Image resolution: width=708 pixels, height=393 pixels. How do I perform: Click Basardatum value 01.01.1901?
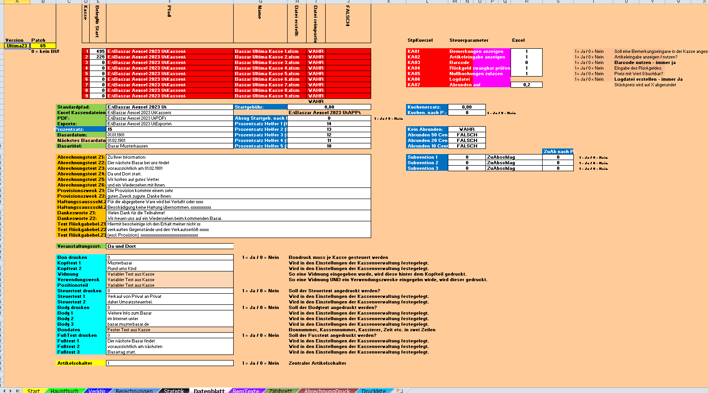tap(170, 135)
